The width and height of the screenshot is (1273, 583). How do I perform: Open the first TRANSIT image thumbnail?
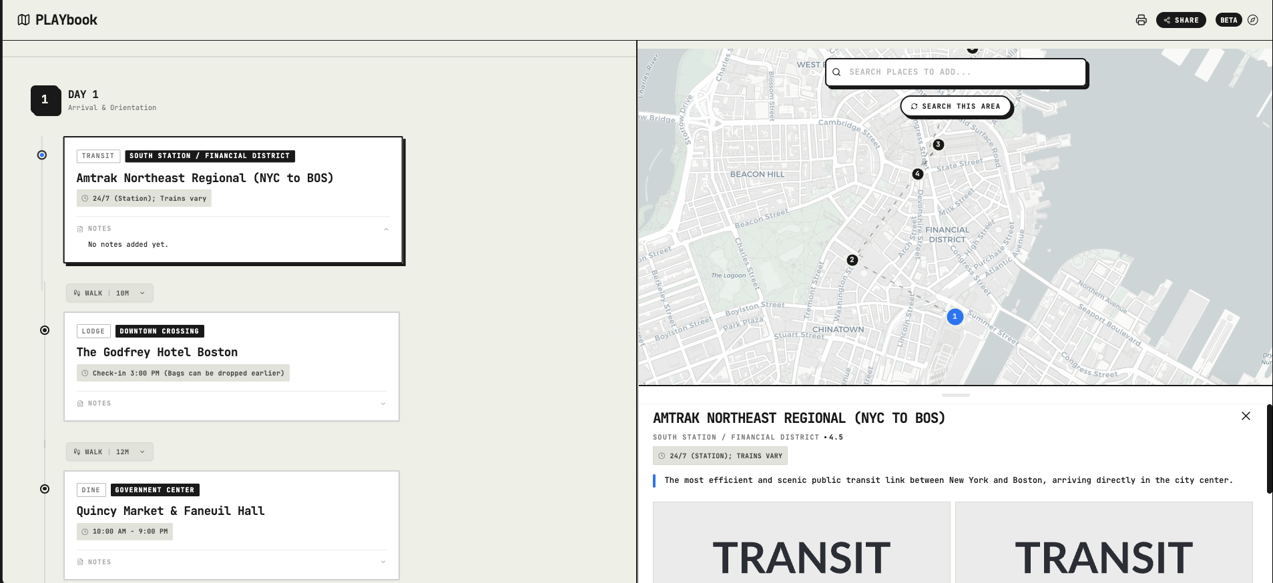point(801,542)
